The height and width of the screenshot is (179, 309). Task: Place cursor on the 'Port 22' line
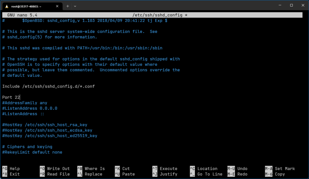[x=11, y=97]
